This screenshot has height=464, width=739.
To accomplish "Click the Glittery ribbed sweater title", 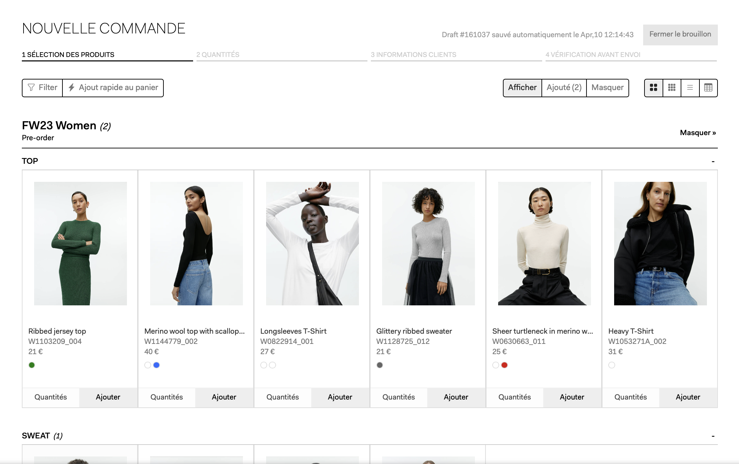I will click(x=414, y=331).
